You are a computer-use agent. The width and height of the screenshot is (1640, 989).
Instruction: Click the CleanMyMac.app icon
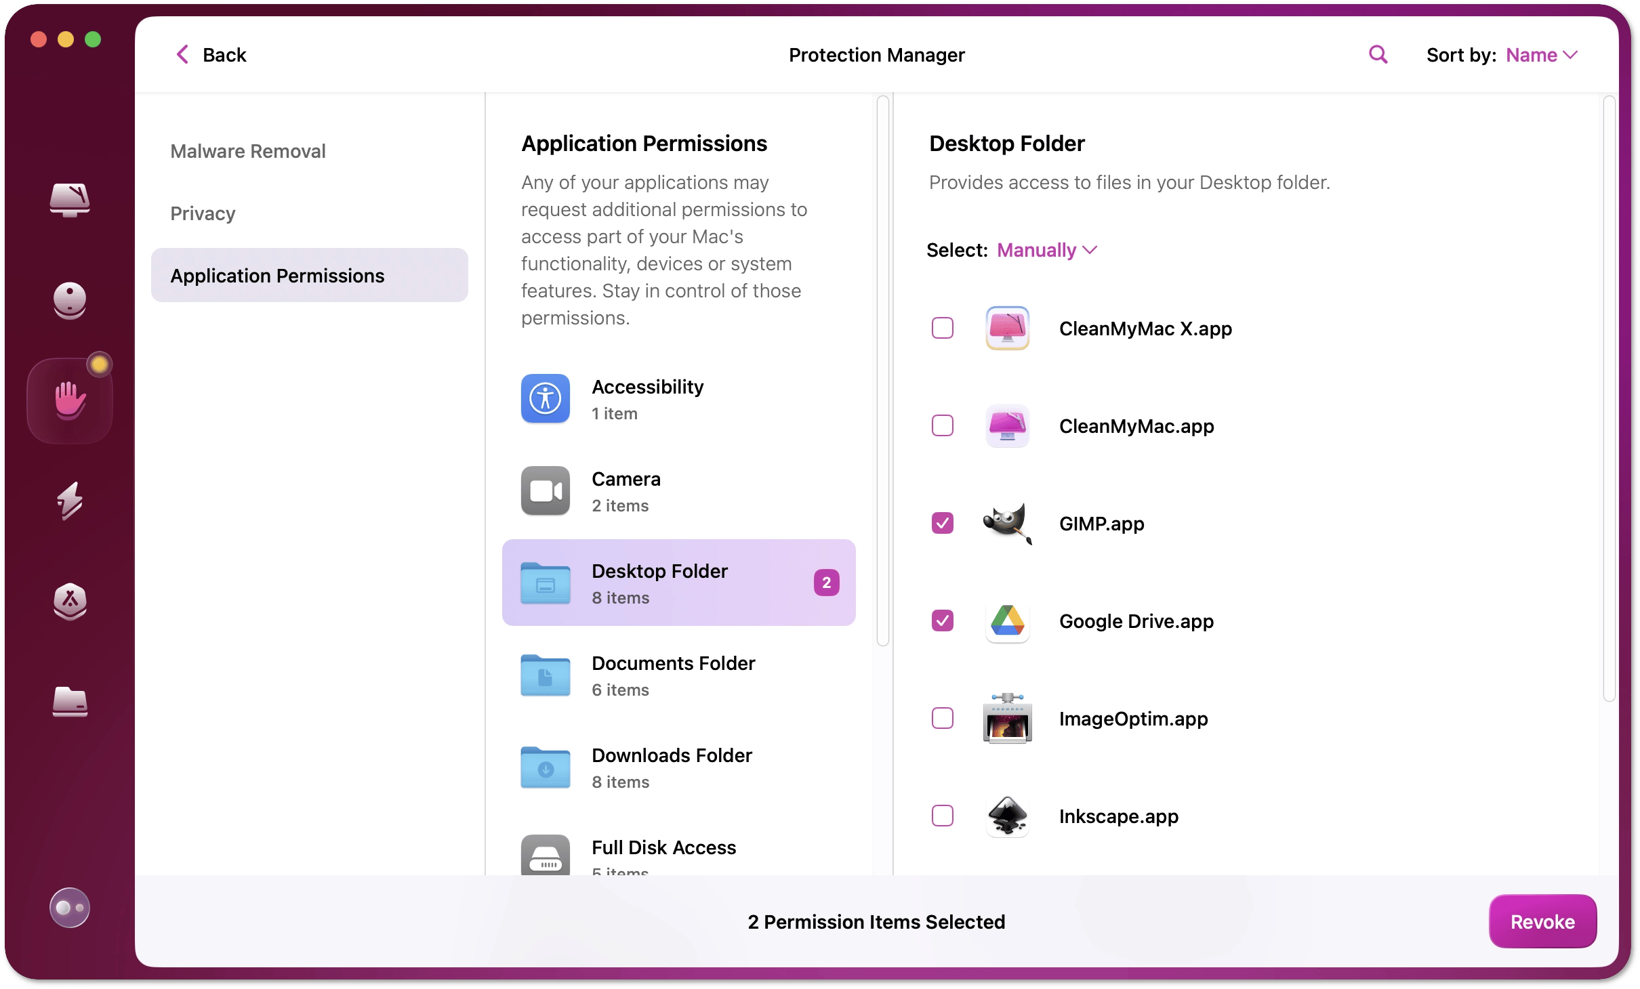(x=1008, y=426)
